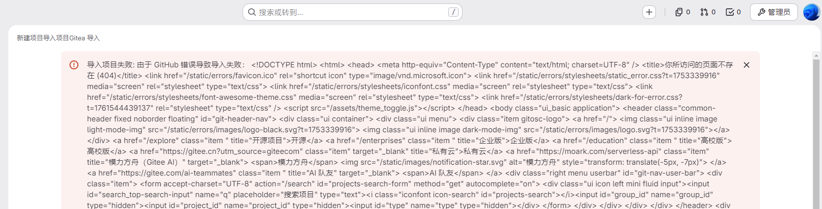Screen dimensions: 822x209
Task: Click the magnifier icon in search box
Action: pos(252,12)
